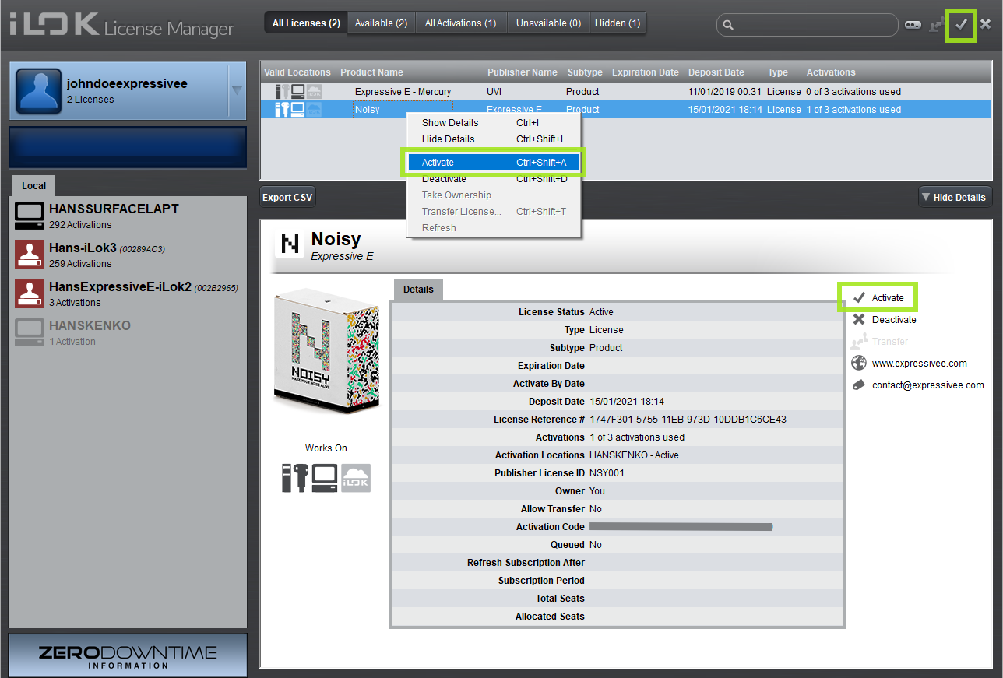
Task: Click the Activate link in the details pane
Action: (888, 298)
